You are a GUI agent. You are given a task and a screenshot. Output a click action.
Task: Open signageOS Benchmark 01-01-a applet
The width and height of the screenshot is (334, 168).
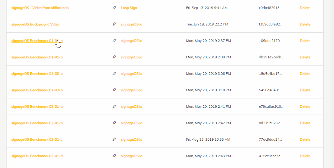[37, 41]
